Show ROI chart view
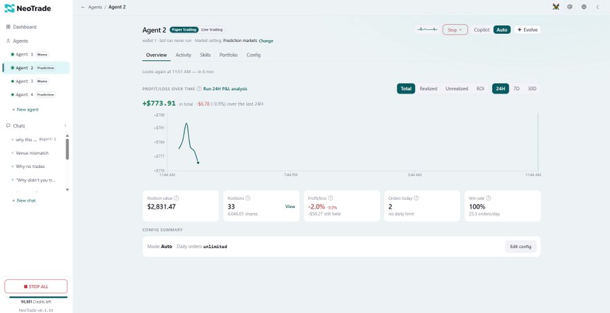610x313 pixels. pyautogui.click(x=481, y=89)
